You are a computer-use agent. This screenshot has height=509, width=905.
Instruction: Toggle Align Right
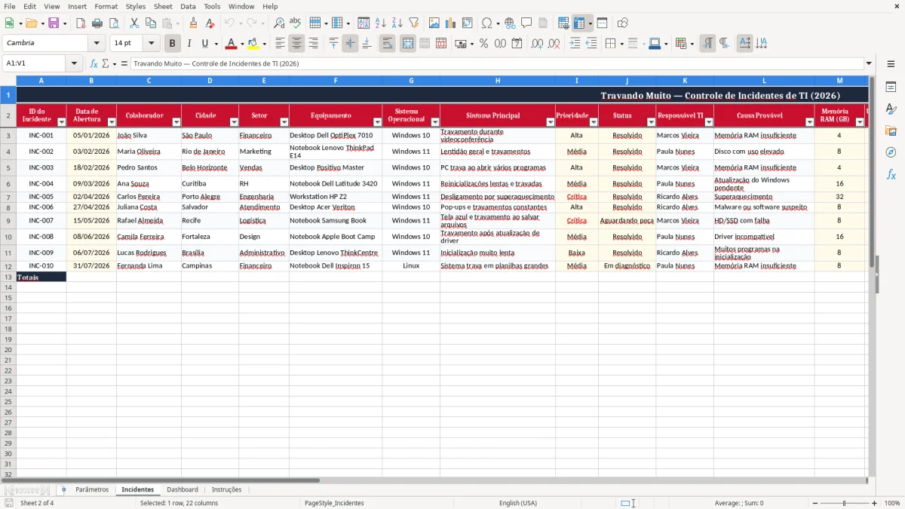coord(314,44)
